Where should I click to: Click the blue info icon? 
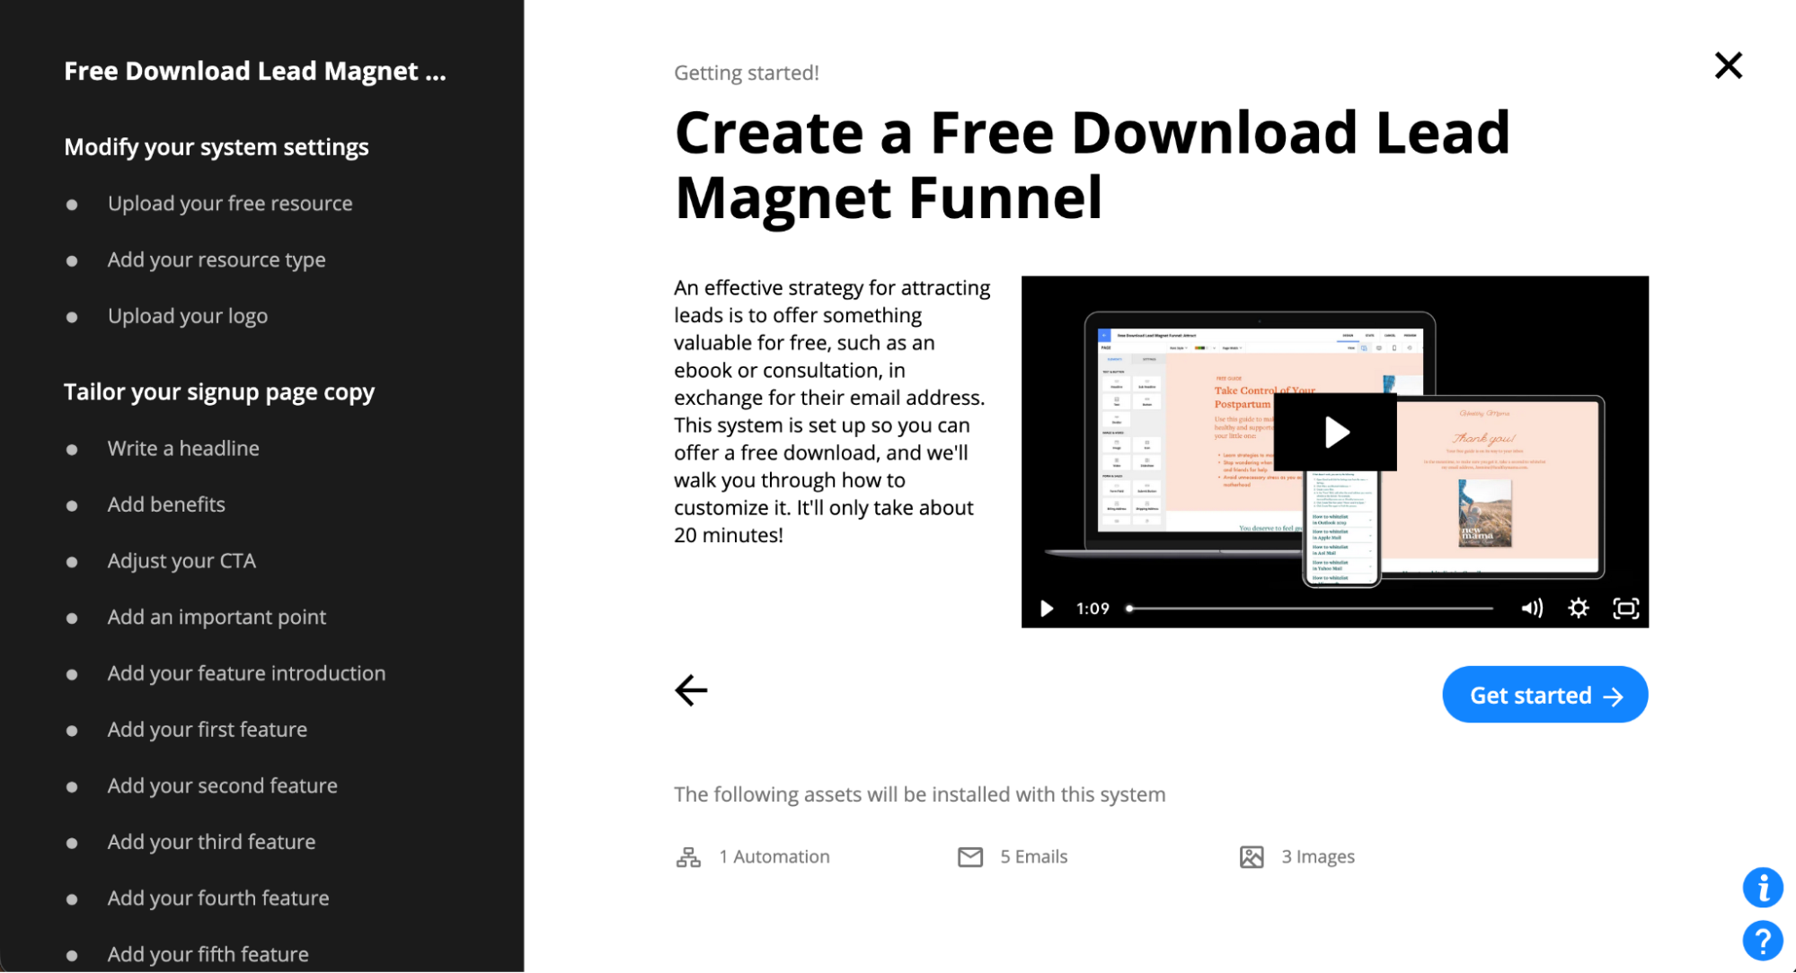[x=1763, y=888]
